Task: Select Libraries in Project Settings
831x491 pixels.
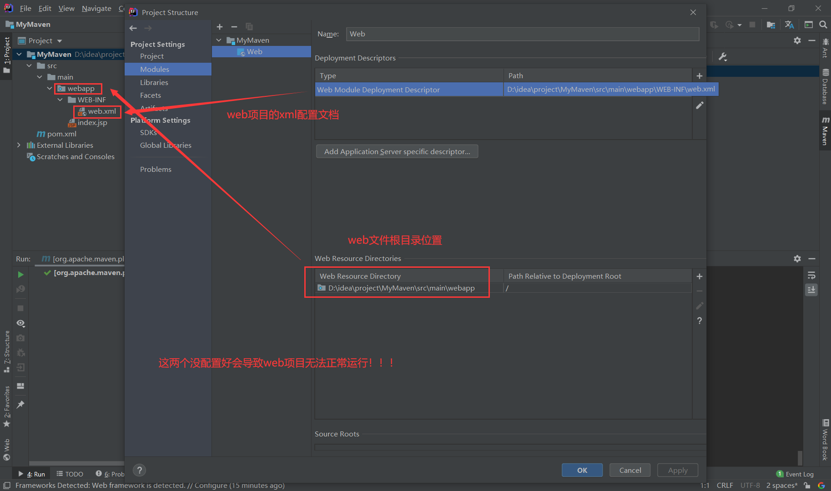Action: click(154, 82)
